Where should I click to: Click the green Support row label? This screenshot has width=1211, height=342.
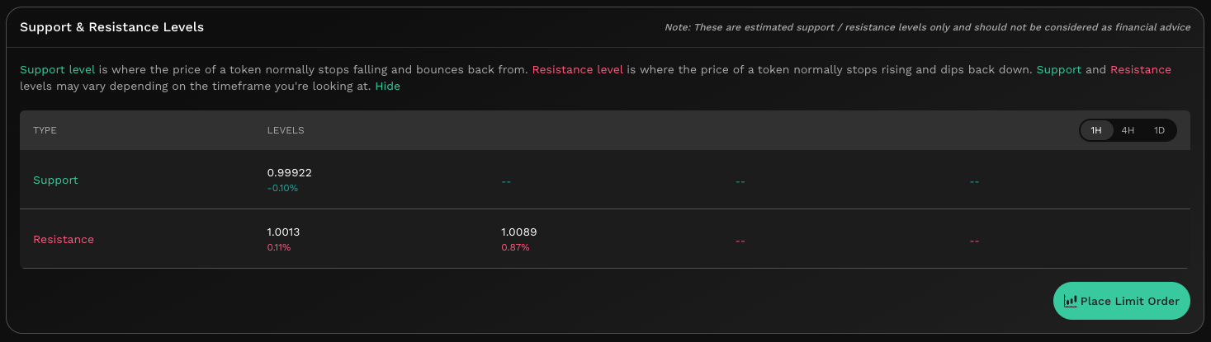[x=55, y=180]
